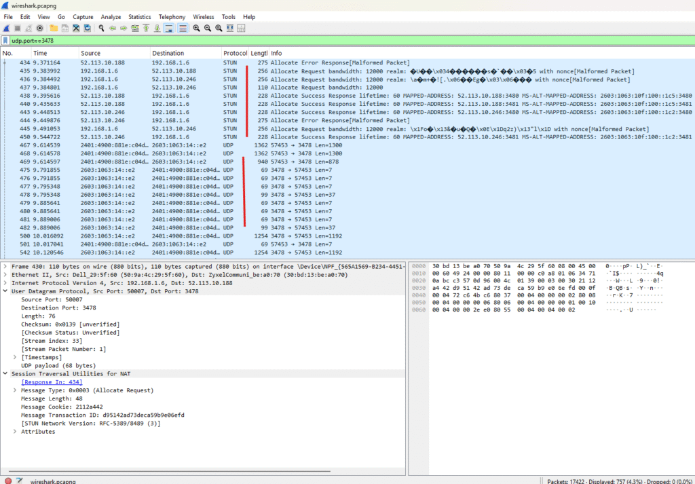Image resolution: width=695 pixels, height=484 pixels.
Task: Click the display filter bookmark icon
Action: pyautogui.click(x=5, y=41)
